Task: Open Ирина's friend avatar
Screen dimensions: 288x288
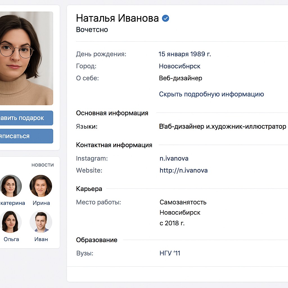Action: click(41, 186)
